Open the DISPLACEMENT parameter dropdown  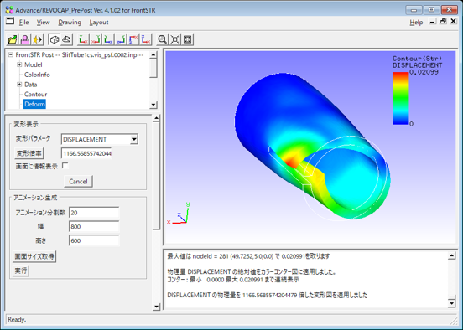[133, 139]
